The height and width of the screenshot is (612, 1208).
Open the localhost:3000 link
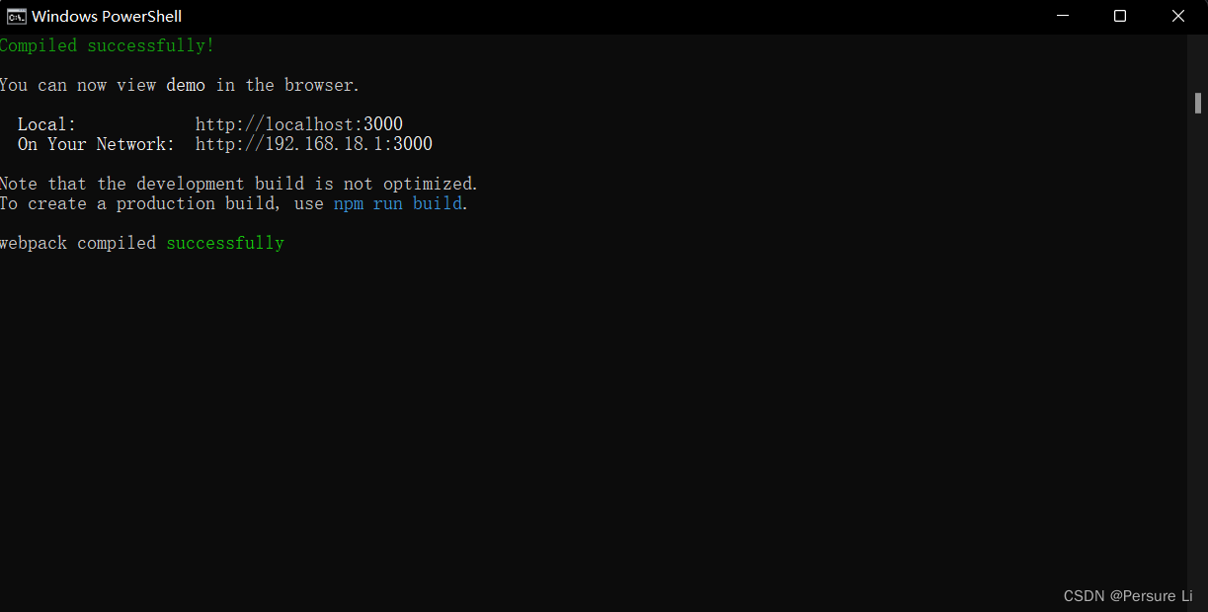[298, 123]
